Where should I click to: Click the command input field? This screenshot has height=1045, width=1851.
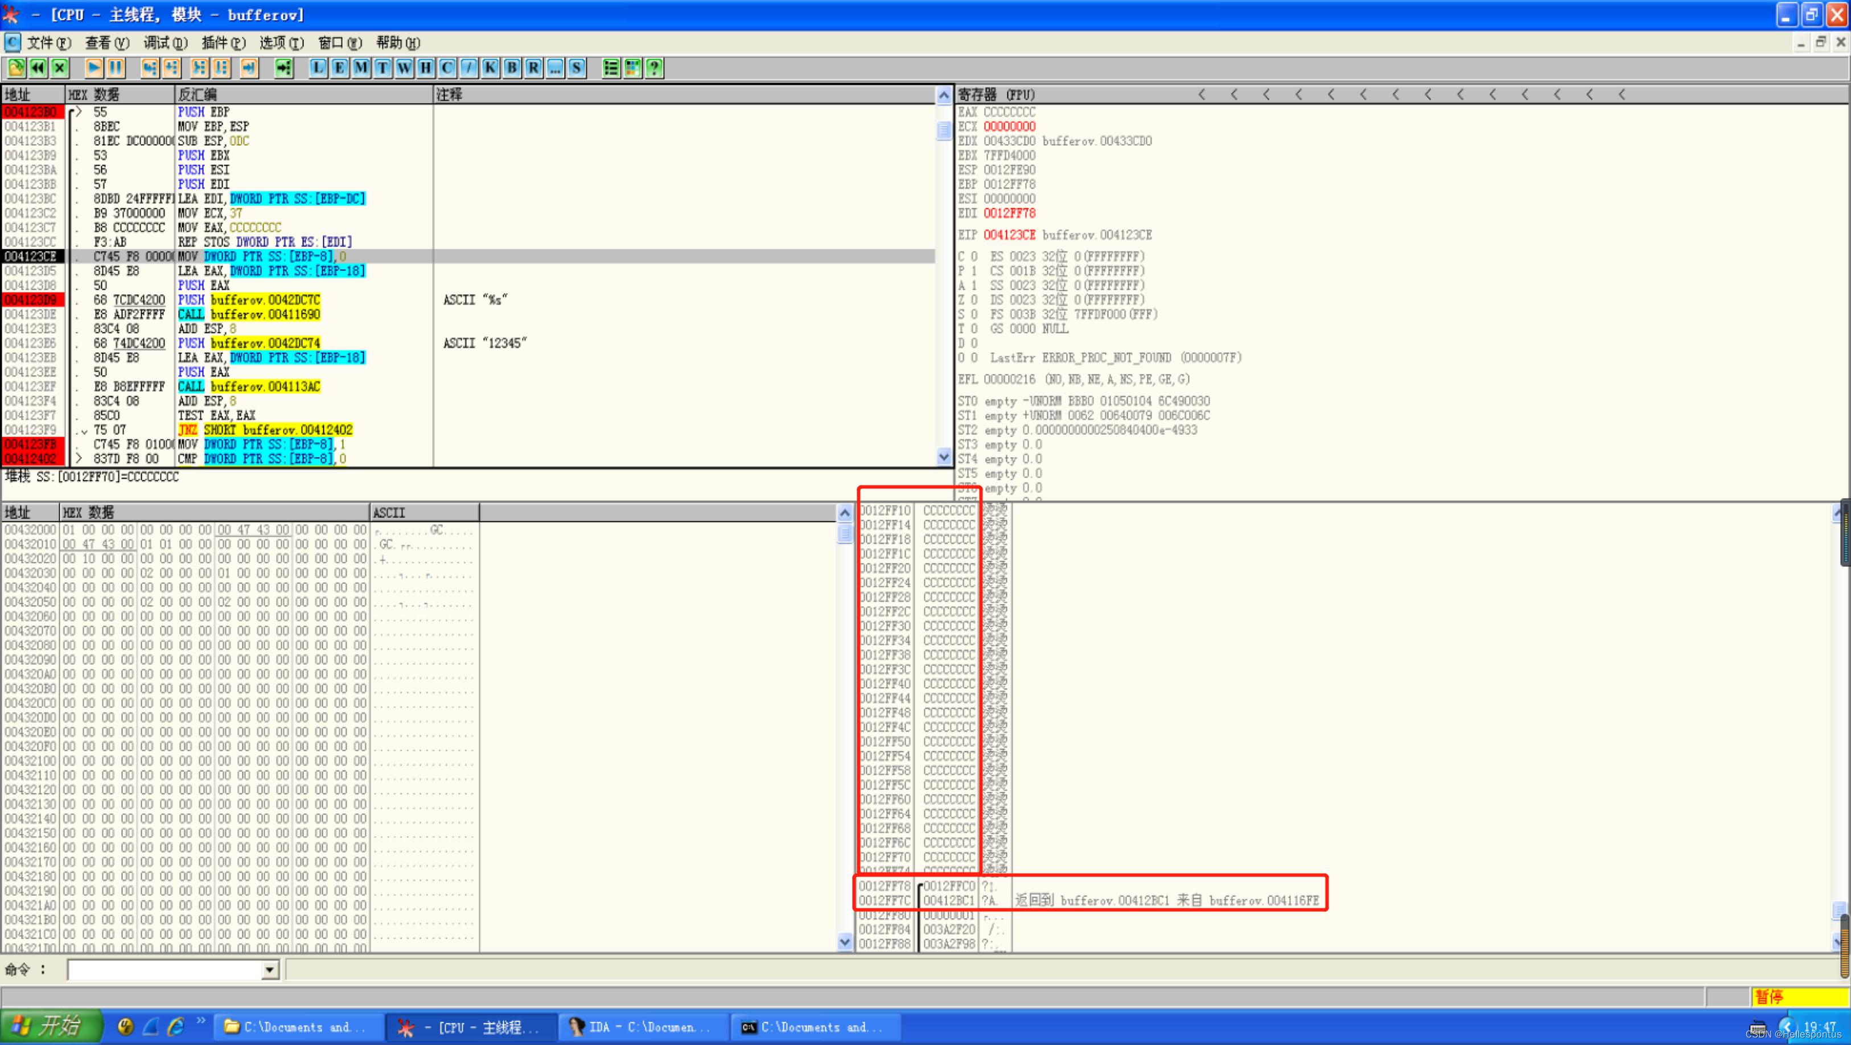(165, 970)
